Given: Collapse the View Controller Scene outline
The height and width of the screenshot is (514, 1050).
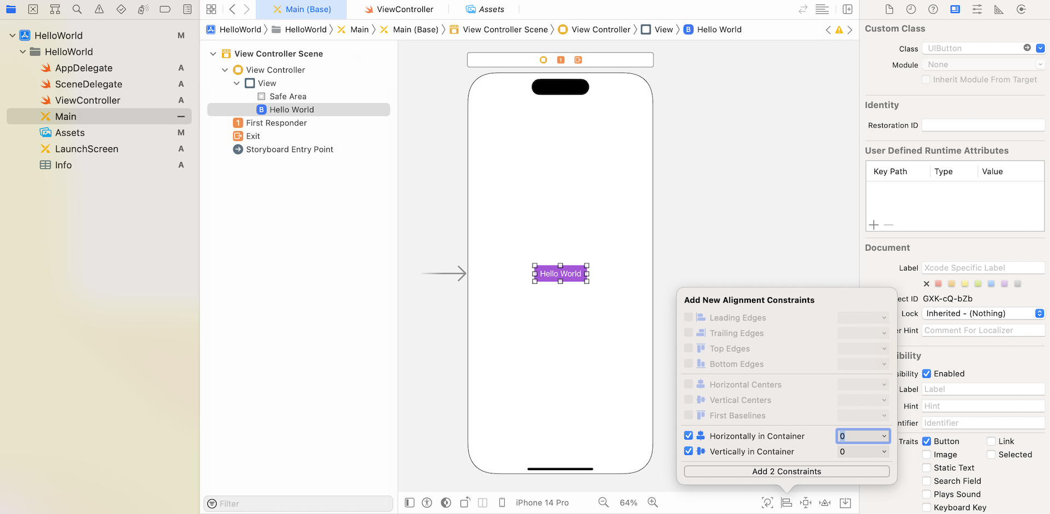Looking at the screenshot, I should click(x=213, y=53).
